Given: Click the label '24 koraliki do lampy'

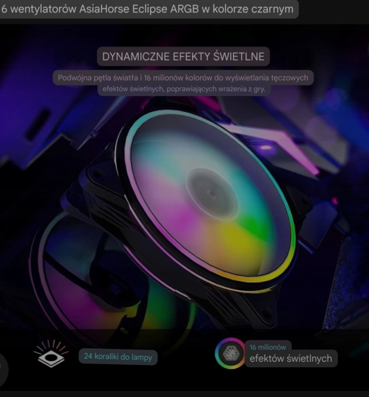Looking at the screenshot, I should coord(118,356).
